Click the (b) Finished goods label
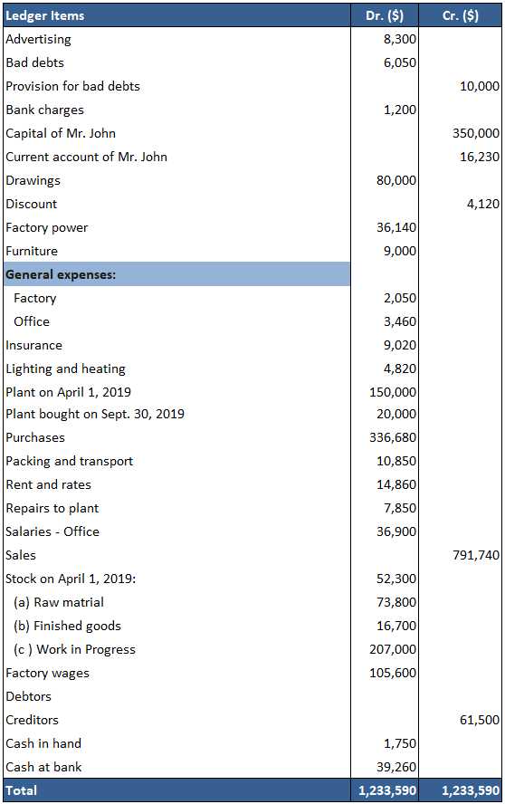Image resolution: width=505 pixels, height=804 pixels. pyautogui.click(x=67, y=627)
